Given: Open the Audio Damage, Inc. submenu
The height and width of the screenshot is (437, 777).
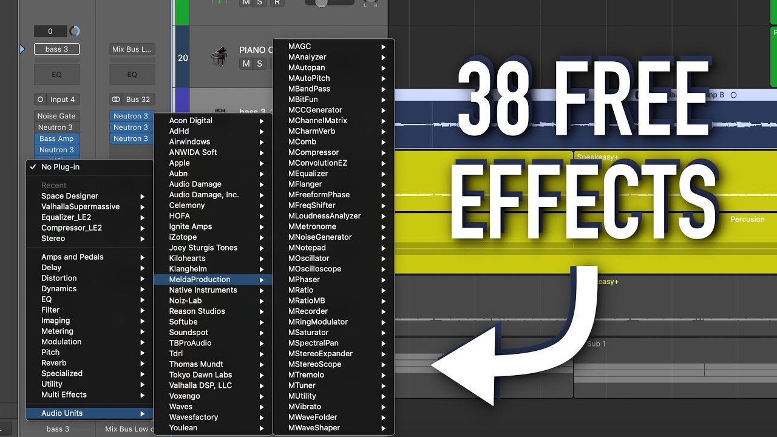Looking at the screenshot, I should pyautogui.click(x=213, y=195).
